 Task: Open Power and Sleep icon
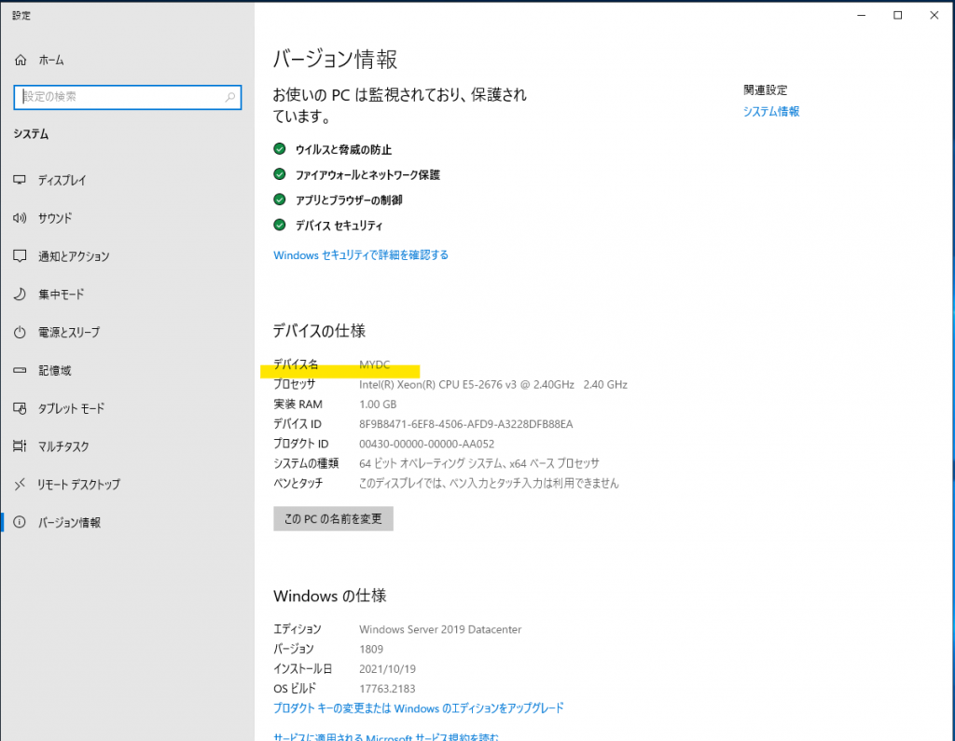[x=21, y=333]
